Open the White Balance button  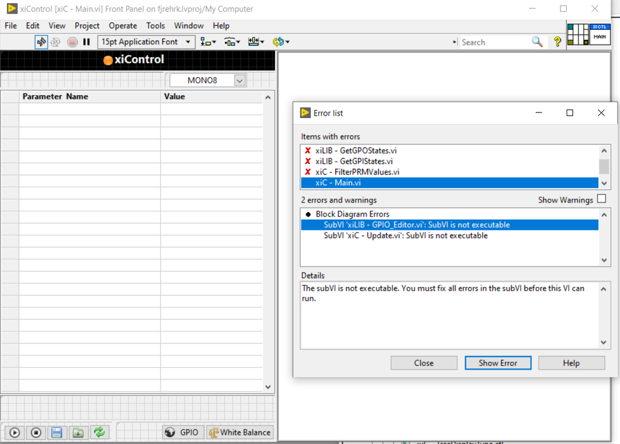(240, 433)
